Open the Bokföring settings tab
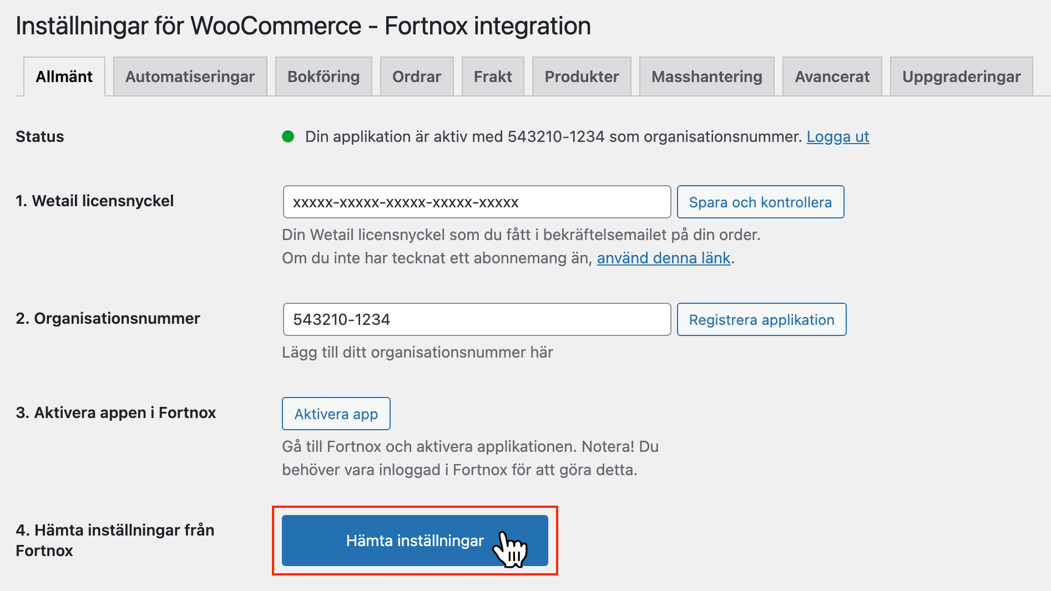 point(323,77)
